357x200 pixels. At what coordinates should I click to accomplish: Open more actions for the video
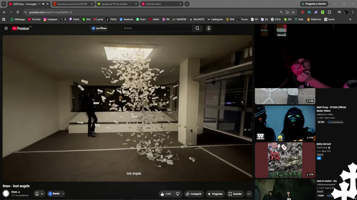click(x=249, y=194)
